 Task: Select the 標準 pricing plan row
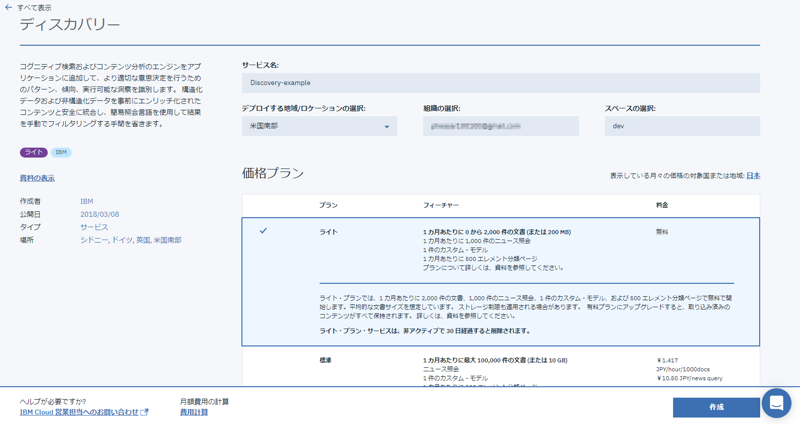(x=500, y=367)
